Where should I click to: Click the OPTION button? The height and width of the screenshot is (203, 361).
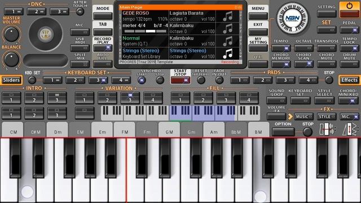point(283,132)
